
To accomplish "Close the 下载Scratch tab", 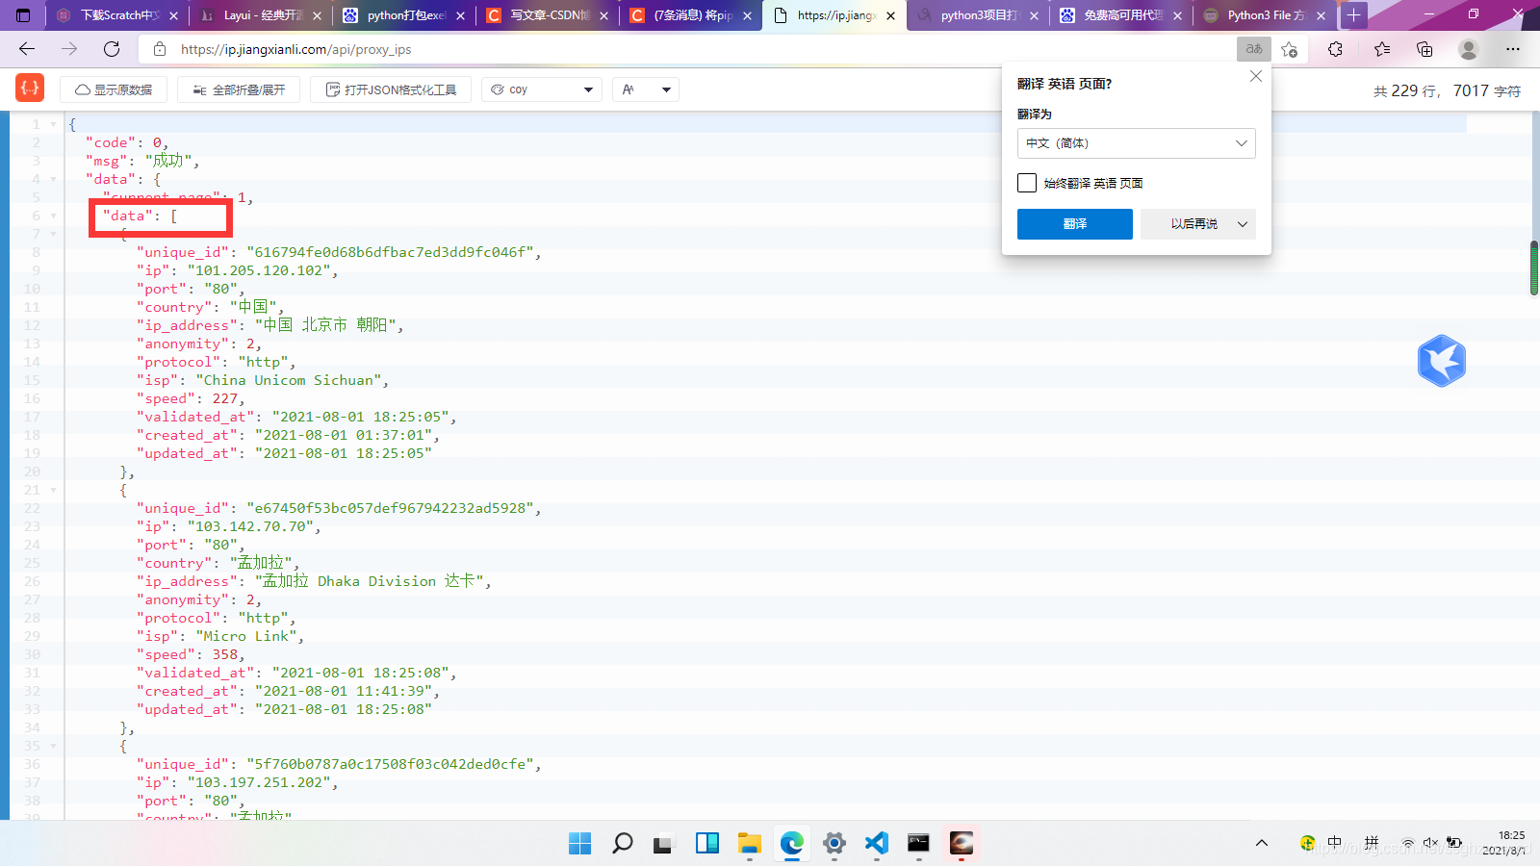I will (x=173, y=15).
